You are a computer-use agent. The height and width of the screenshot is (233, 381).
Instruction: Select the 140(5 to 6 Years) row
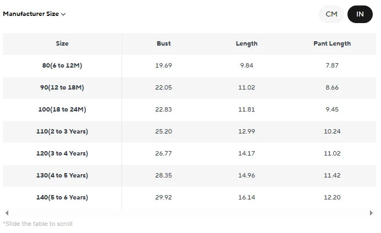189,197
